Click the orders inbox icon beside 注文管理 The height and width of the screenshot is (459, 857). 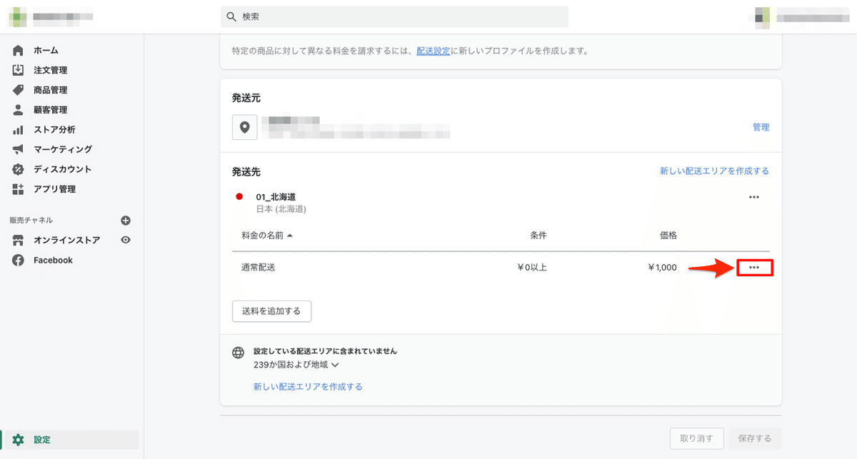click(19, 70)
